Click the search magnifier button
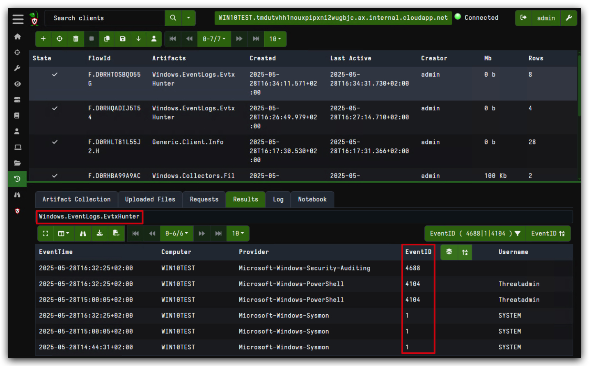 (173, 18)
